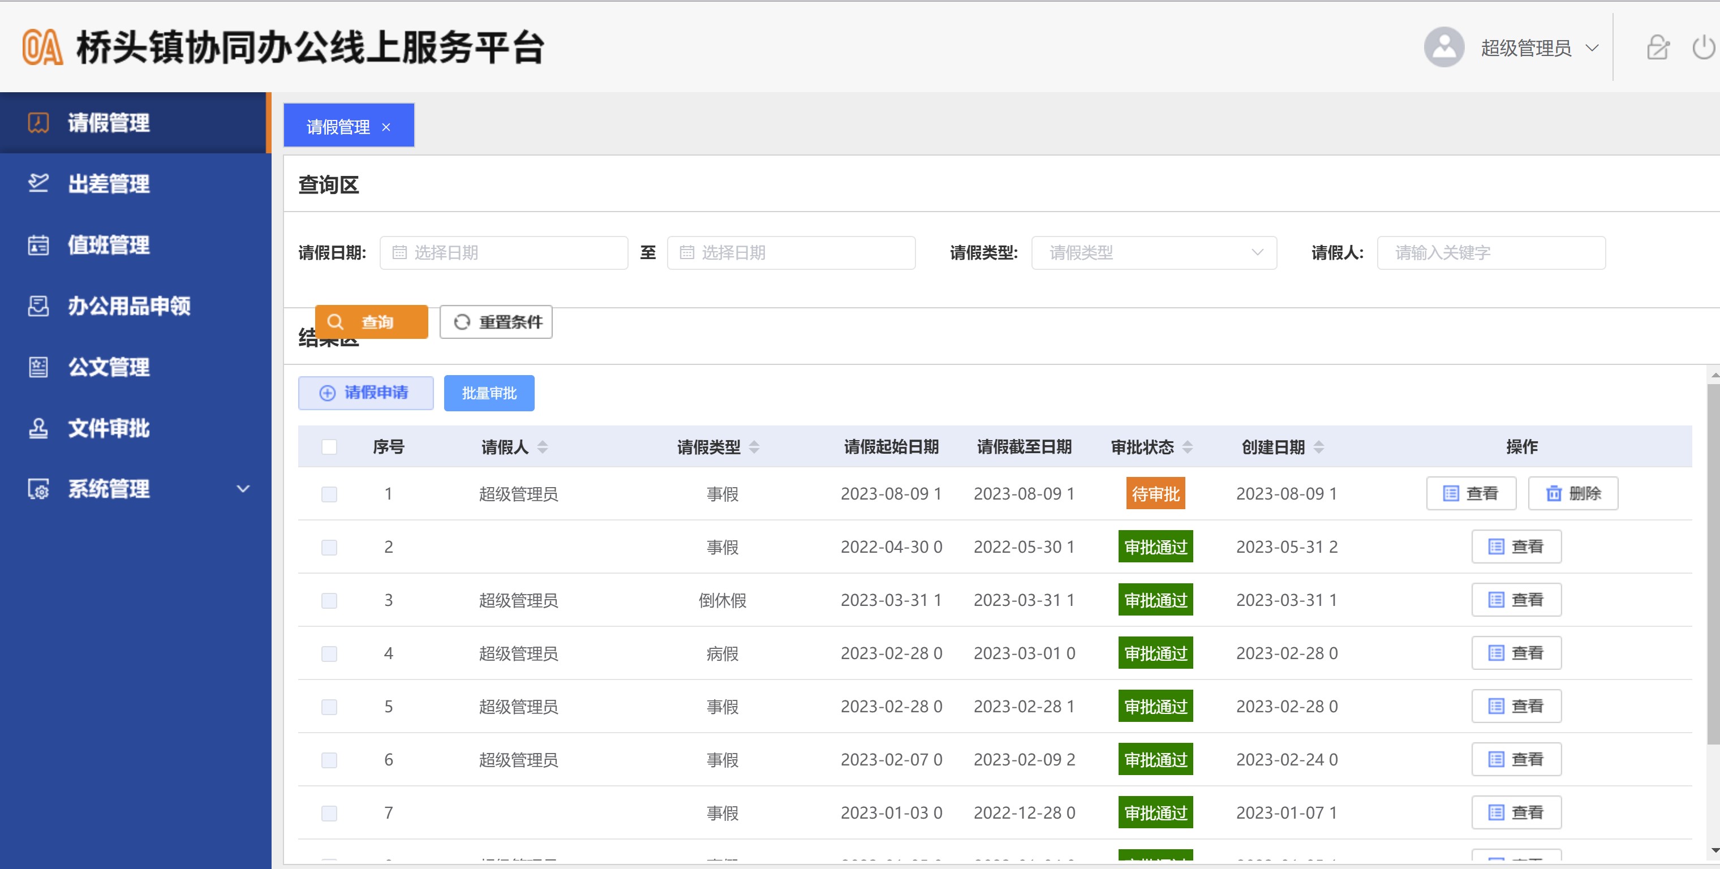1720x869 pixels.
Task: Click the trash icon in row 1
Action: (x=1554, y=493)
